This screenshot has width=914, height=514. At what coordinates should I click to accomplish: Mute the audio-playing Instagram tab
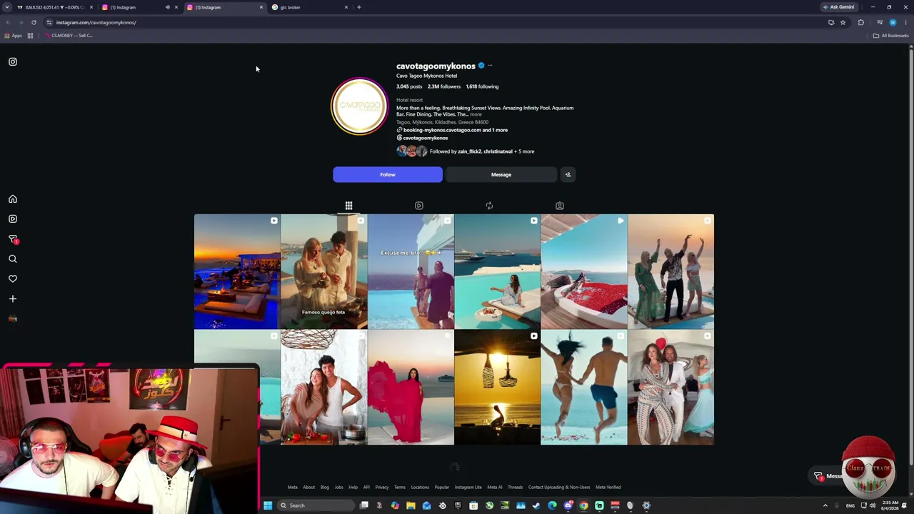tap(168, 7)
